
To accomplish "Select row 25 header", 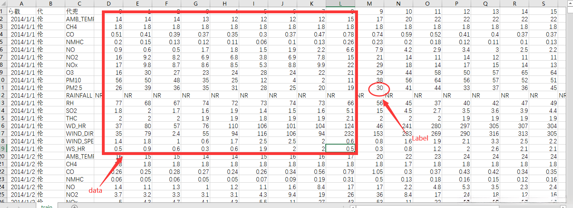I will pos(3,194).
